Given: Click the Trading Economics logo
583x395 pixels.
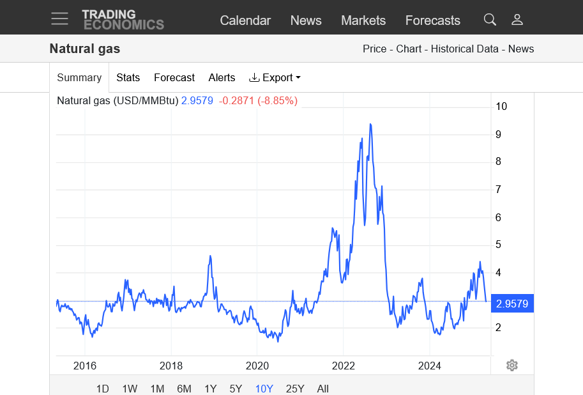Looking at the screenshot, I should pos(123,19).
